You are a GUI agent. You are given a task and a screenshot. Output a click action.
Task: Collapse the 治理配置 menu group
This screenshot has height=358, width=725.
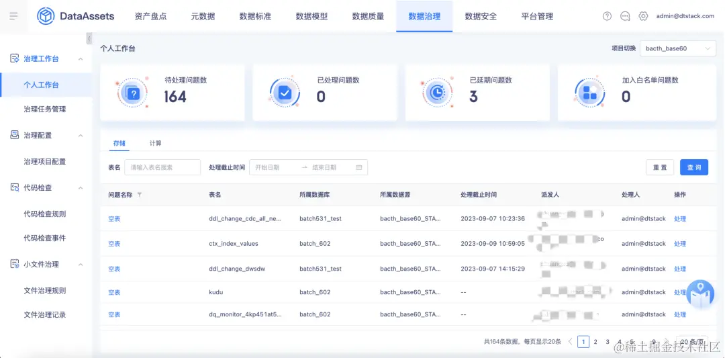[x=81, y=135]
